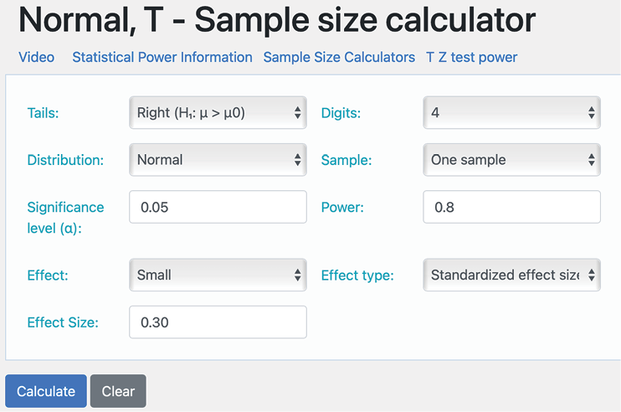Open the Effect dropdown set to Small

[x=218, y=275]
